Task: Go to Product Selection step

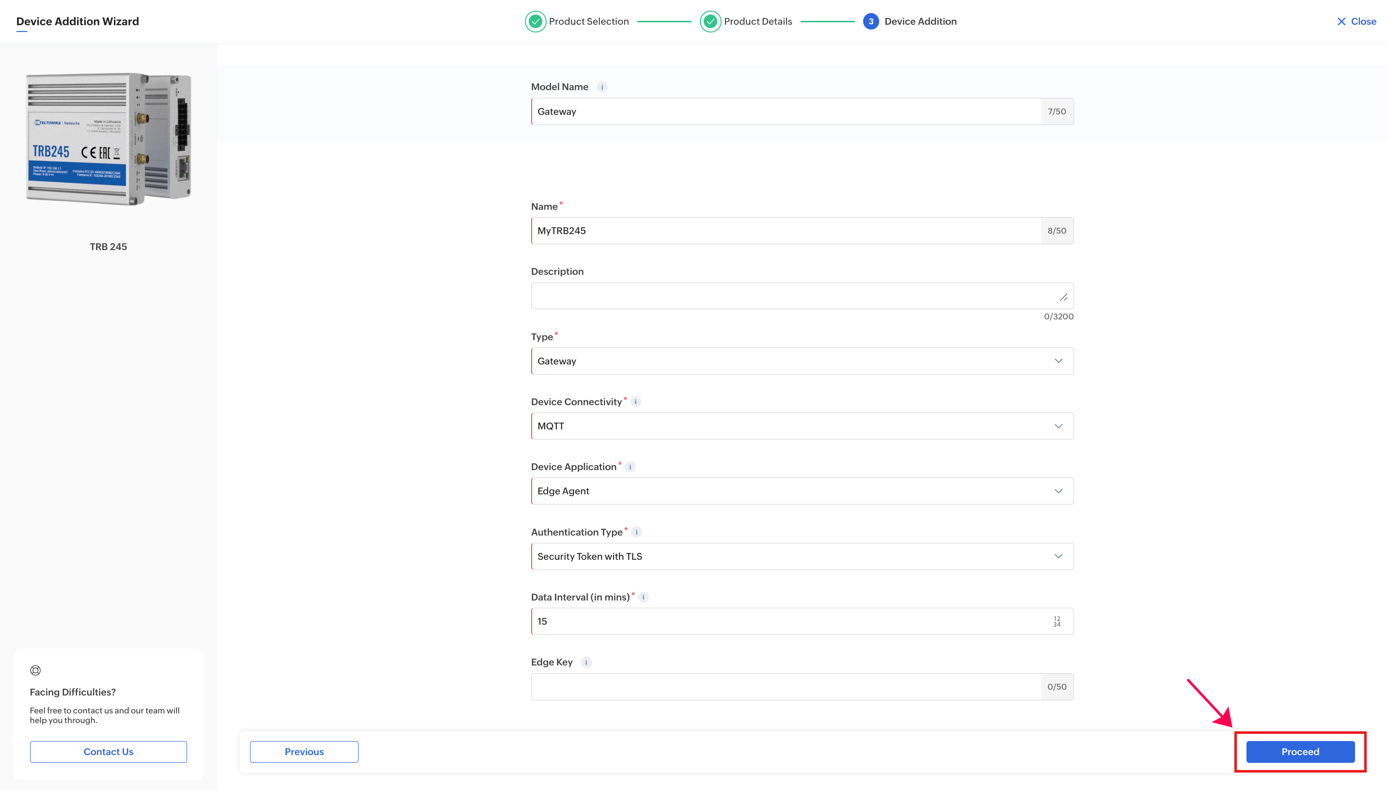Action: tap(577, 22)
